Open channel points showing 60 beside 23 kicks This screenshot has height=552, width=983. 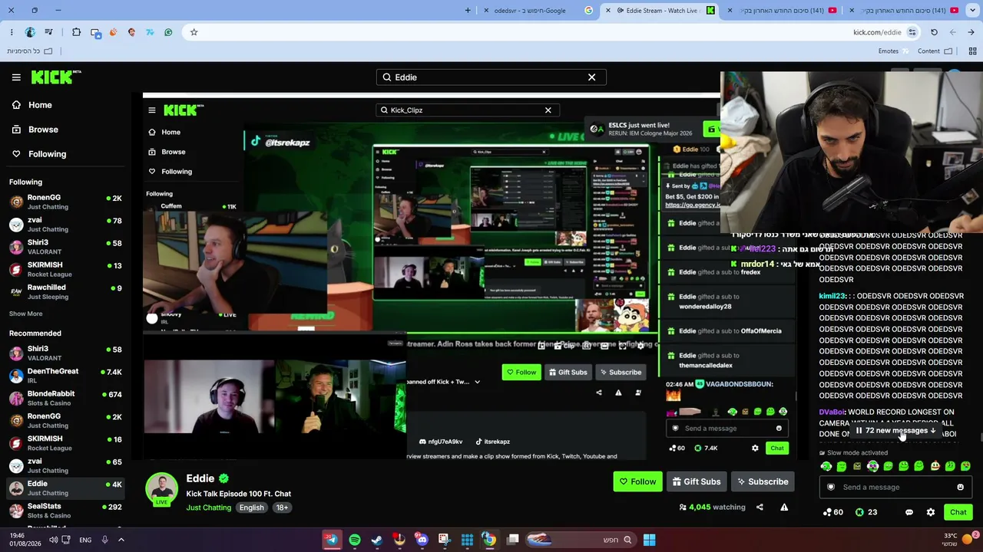coord(832,512)
